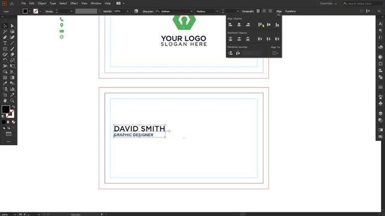Click Vertical Distribute Bottom icon

(248, 39)
